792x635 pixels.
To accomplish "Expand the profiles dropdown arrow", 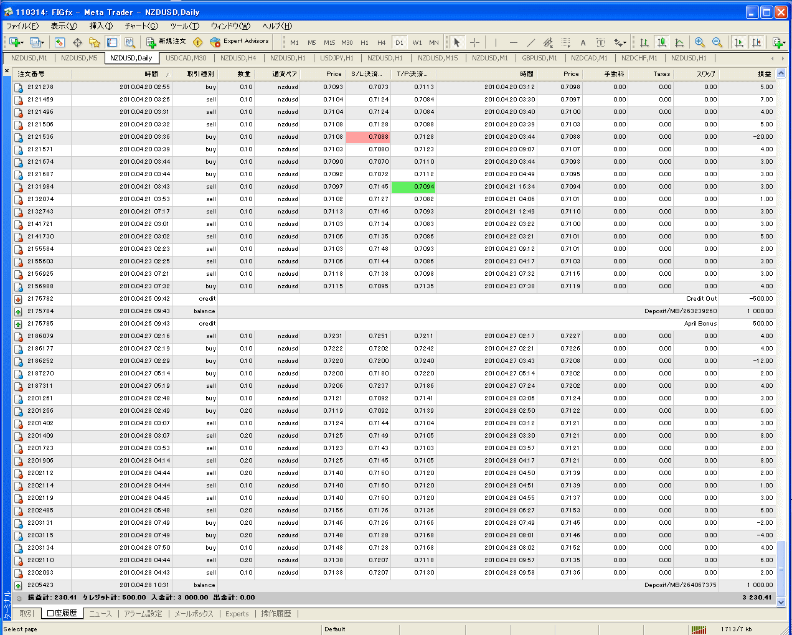I will point(42,42).
